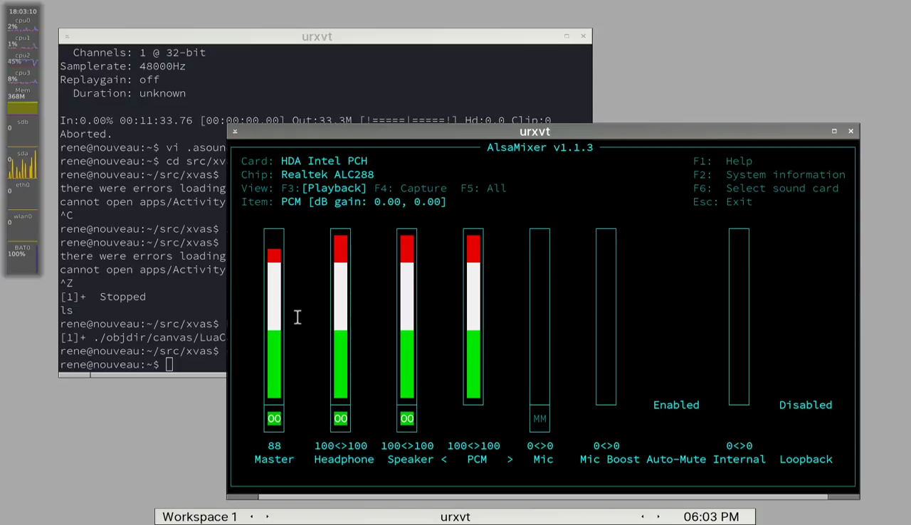Toggle the Headphone channel mute indicator
This screenshot has height=525, width=911.
coord(340,419)
